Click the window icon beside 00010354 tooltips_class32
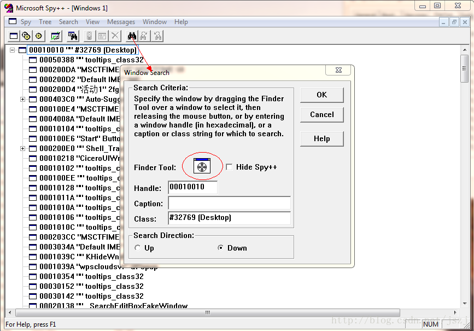 [33, 276]
